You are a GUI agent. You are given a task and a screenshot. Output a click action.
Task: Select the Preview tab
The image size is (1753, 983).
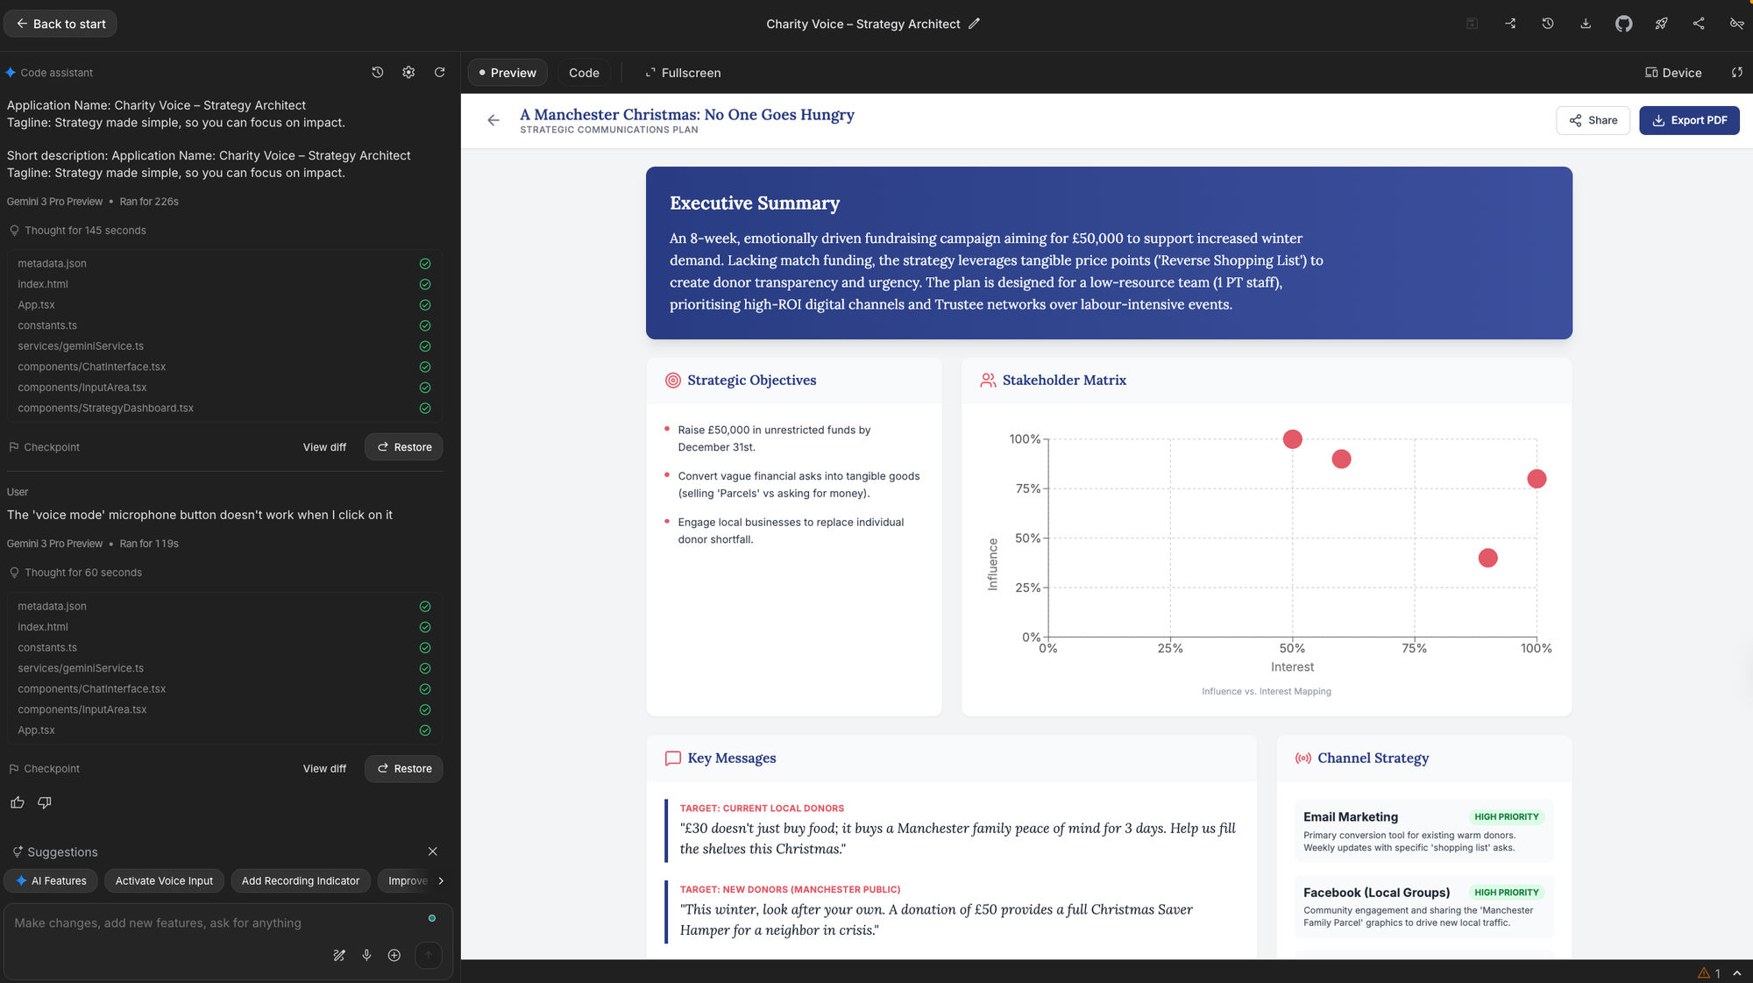tap(507, 73)
